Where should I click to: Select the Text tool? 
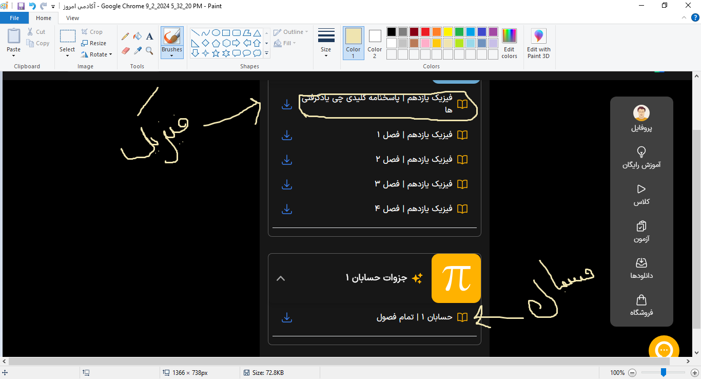(149, 36)
